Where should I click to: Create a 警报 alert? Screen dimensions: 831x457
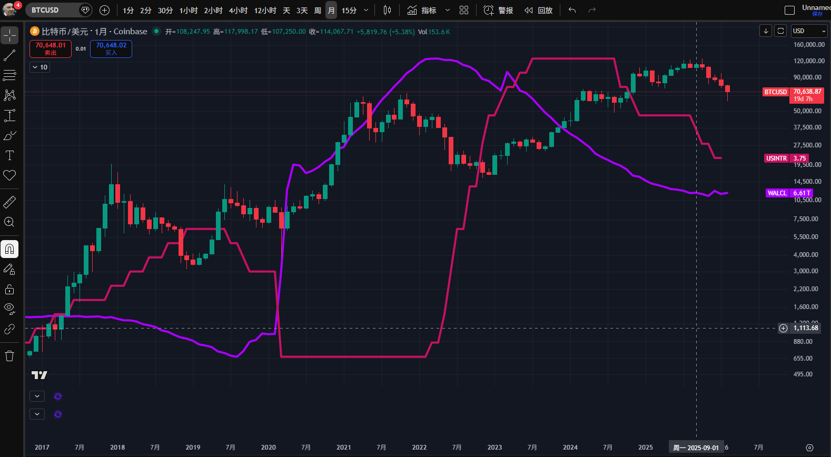point(498,10)
